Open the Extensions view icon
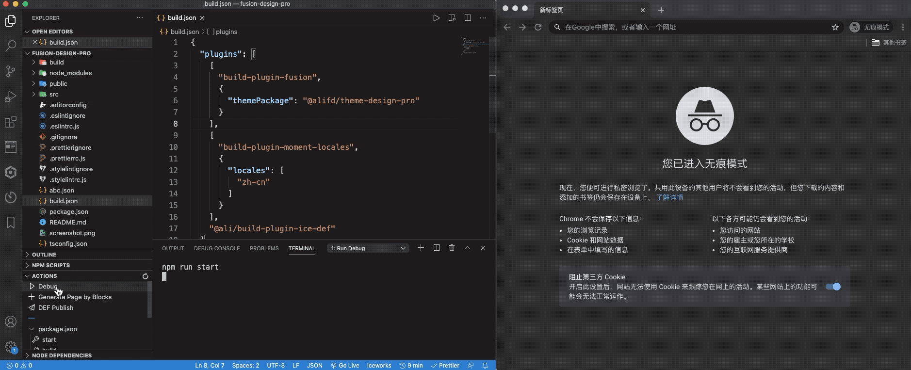The height and width of the screenshot is (370, 911). 11,122
